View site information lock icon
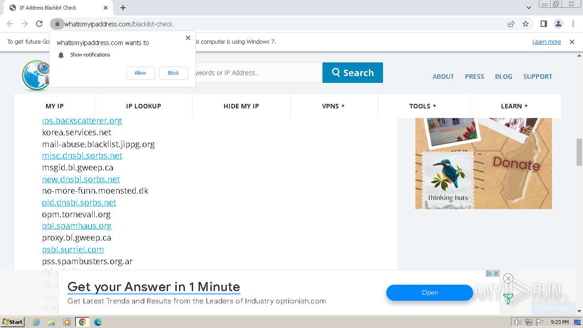The image size is (583, 328). point(56,24)
